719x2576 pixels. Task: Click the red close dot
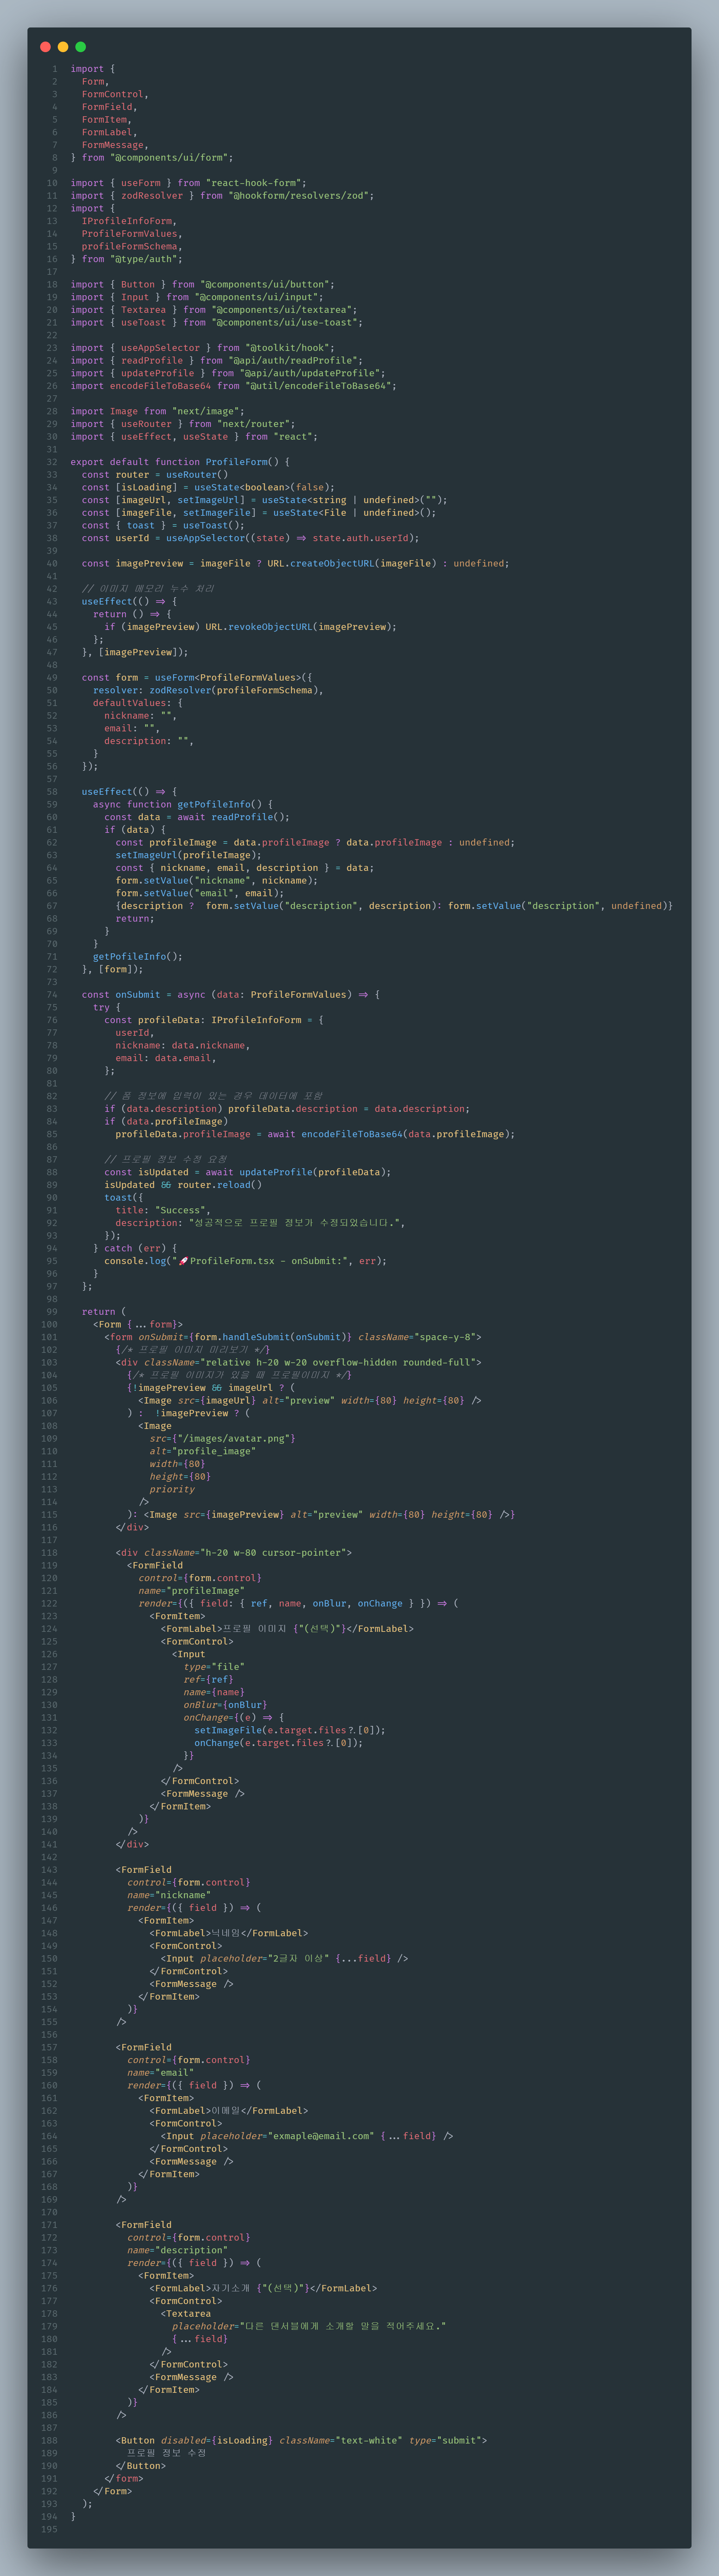pos(45,47)
